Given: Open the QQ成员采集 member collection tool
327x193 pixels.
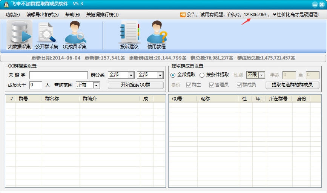Looking at the screenshot, I should pyautogui.click(x=75, y=35).
